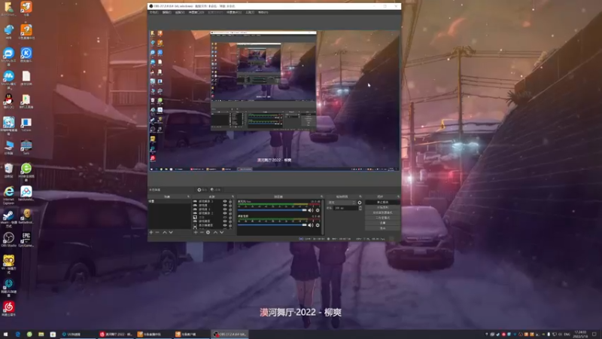Click the 麦克风/Aux volume slider
The width and height of the screenshot is (602, 339).
click(272, 210)
